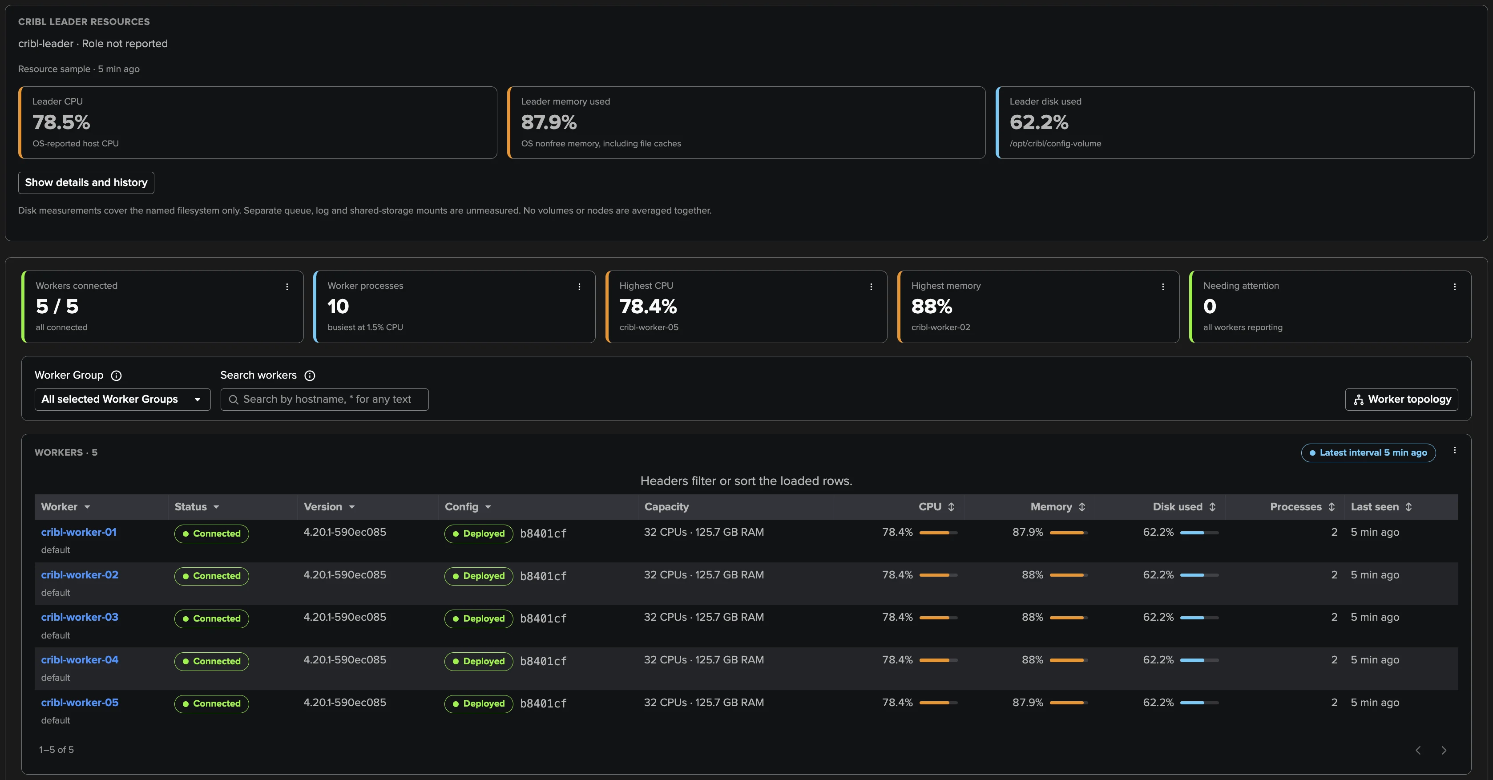
Task: Click the 1–5 of 5 pagination text
Action: [56, 750]
